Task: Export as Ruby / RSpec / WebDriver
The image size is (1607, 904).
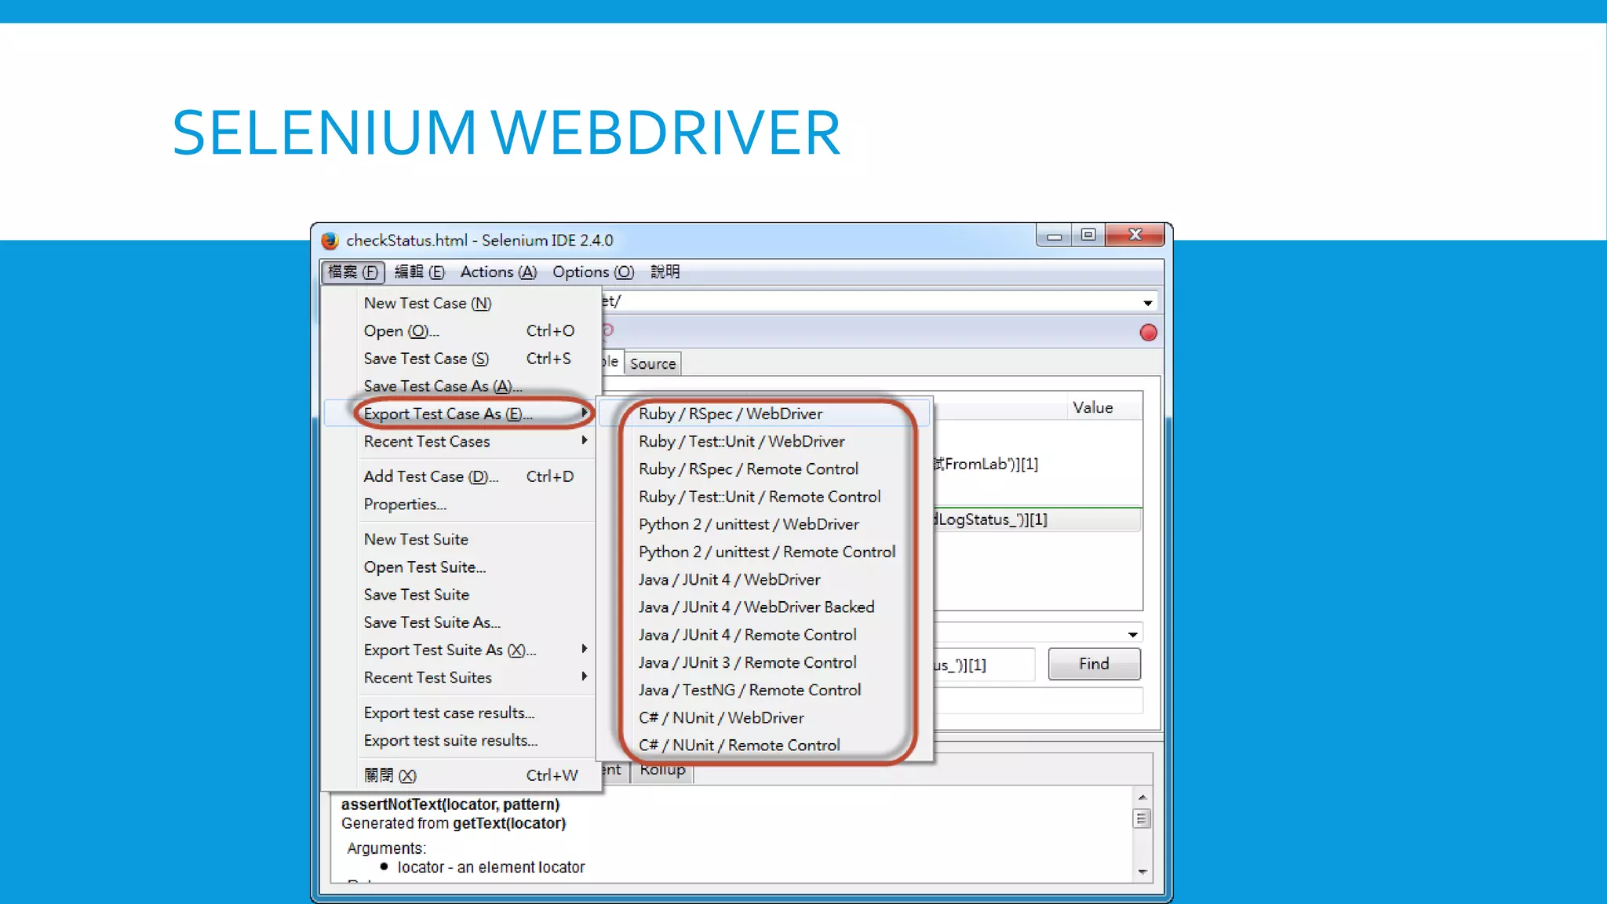Action: click(765, 414)
